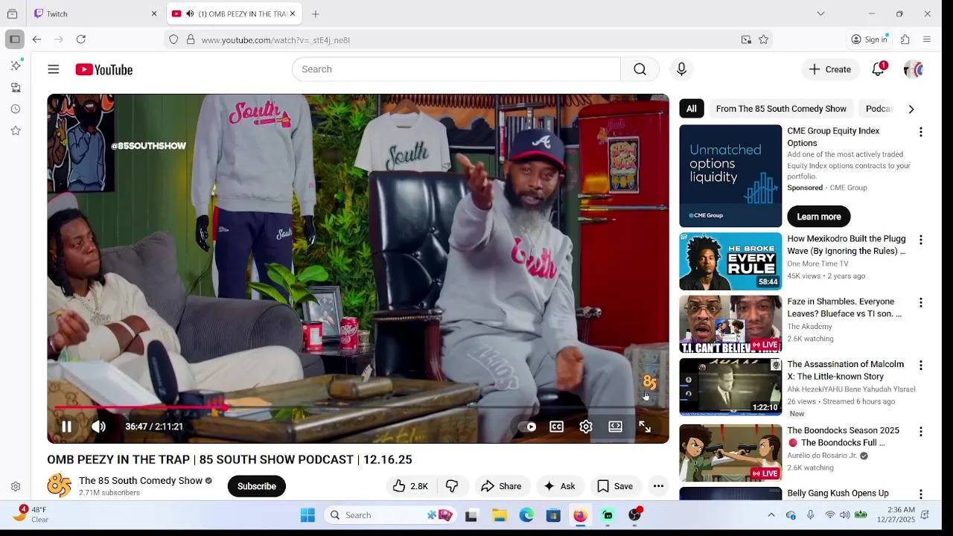Dislike the video
953x536 pixels.
click(x=452, y=486)
